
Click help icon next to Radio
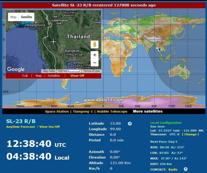click(186, 169)
